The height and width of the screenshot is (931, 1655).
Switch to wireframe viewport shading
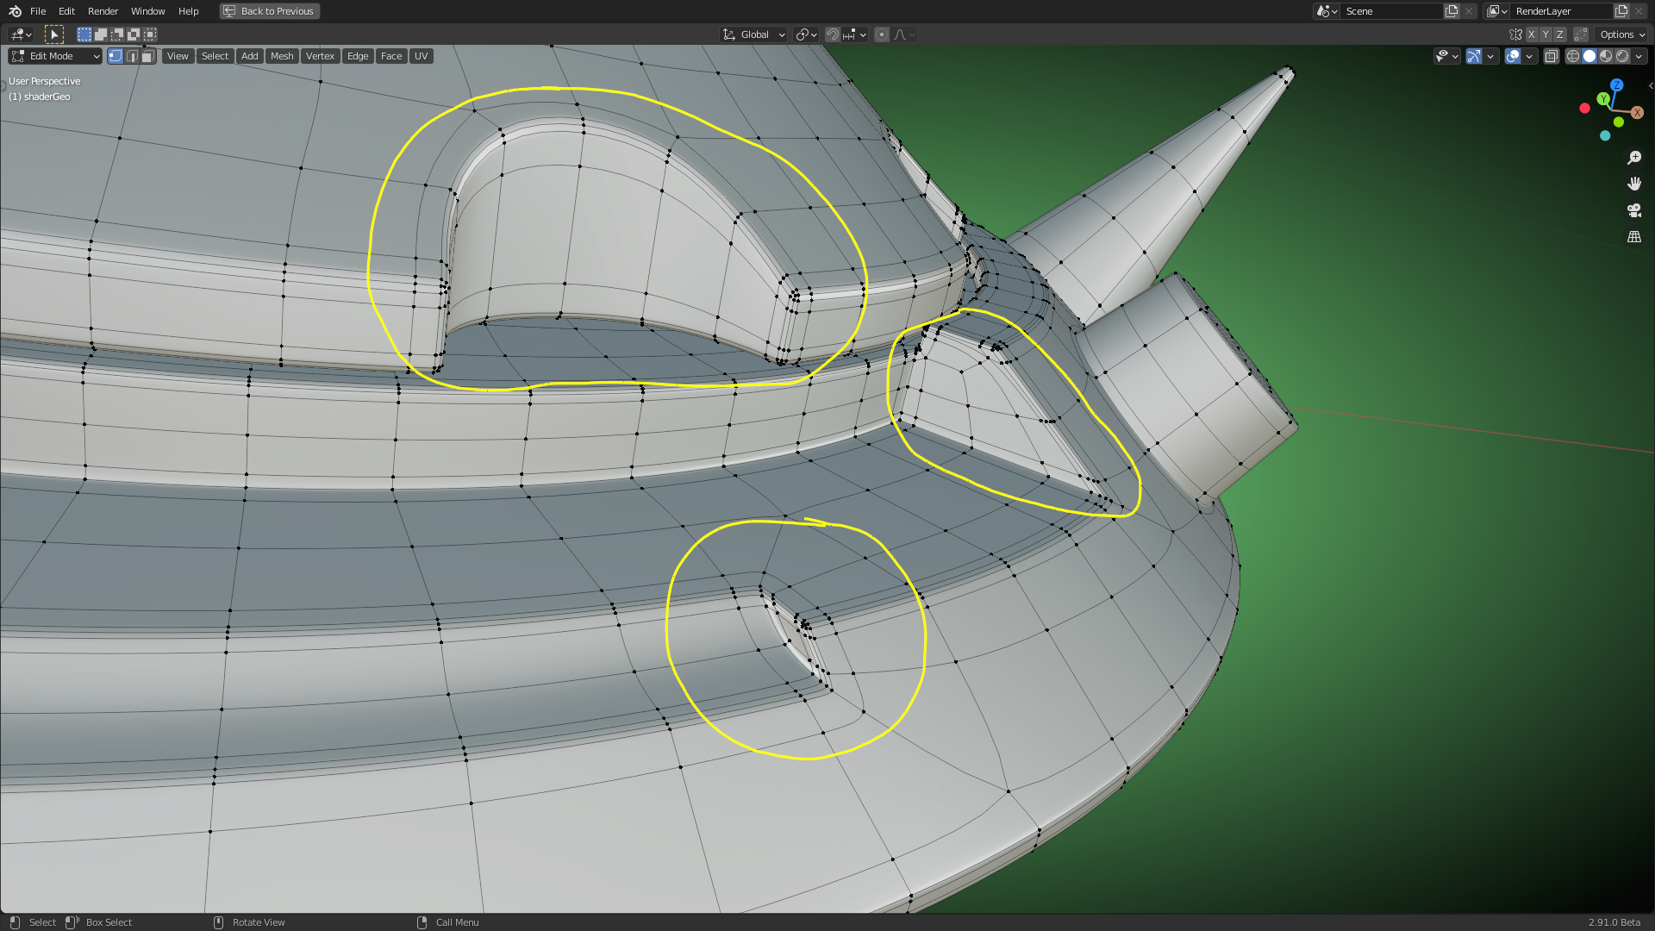(x=1573, y=56)
